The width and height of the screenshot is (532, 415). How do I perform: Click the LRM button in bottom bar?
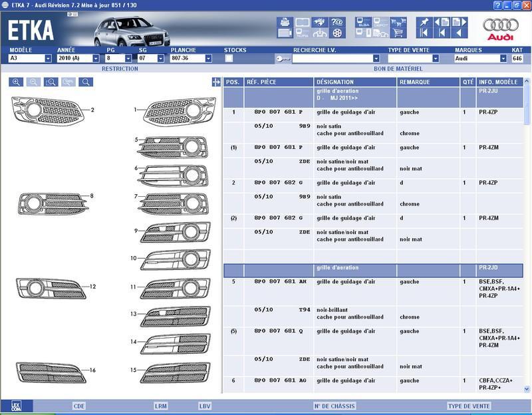tap(161, 406)
